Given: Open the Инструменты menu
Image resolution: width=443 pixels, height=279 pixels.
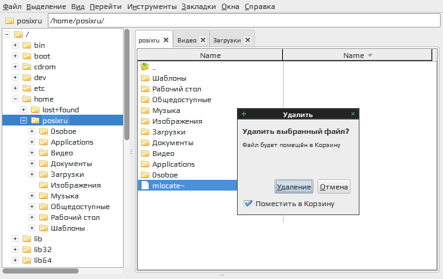Looking at the screenshot, I should click(x=152, y=7).
